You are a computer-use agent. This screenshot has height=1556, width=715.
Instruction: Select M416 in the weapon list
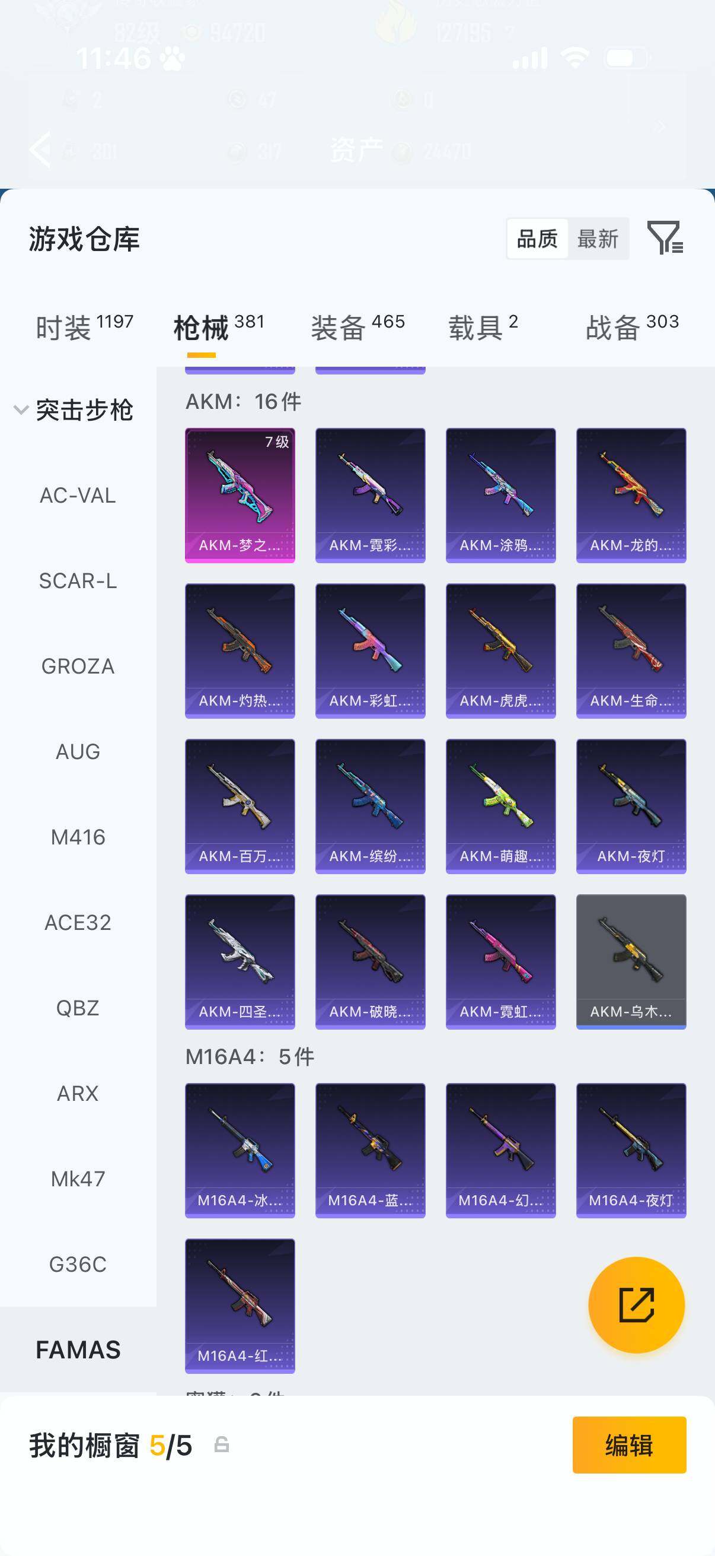pos(78,837)
